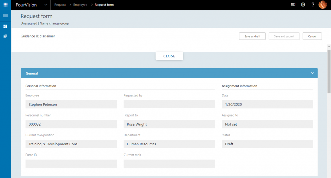Select the Force ID input field

tap(71, 164)
